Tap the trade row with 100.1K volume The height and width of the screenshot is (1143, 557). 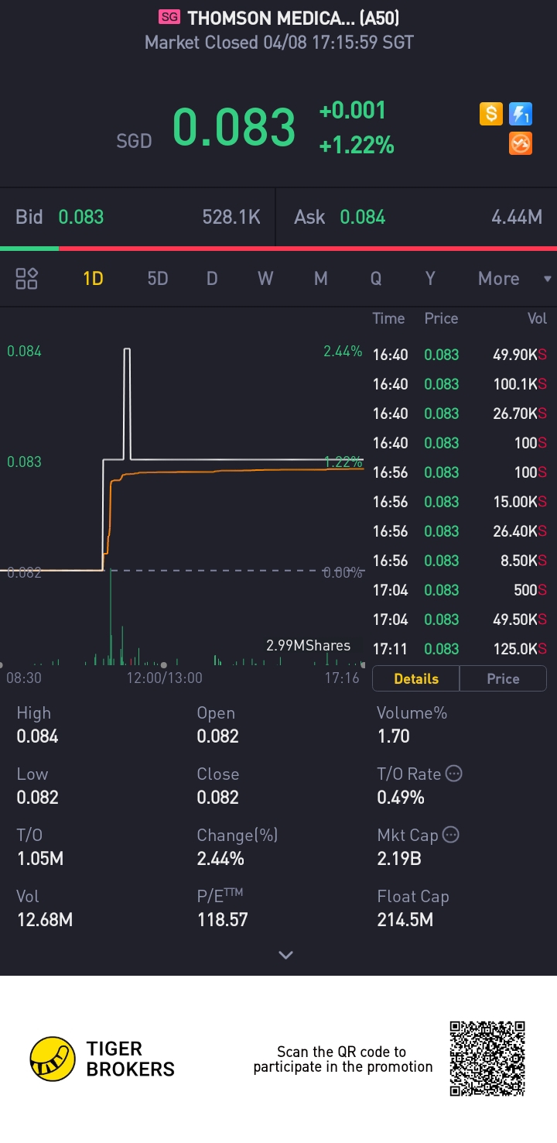tap(460, 384)
